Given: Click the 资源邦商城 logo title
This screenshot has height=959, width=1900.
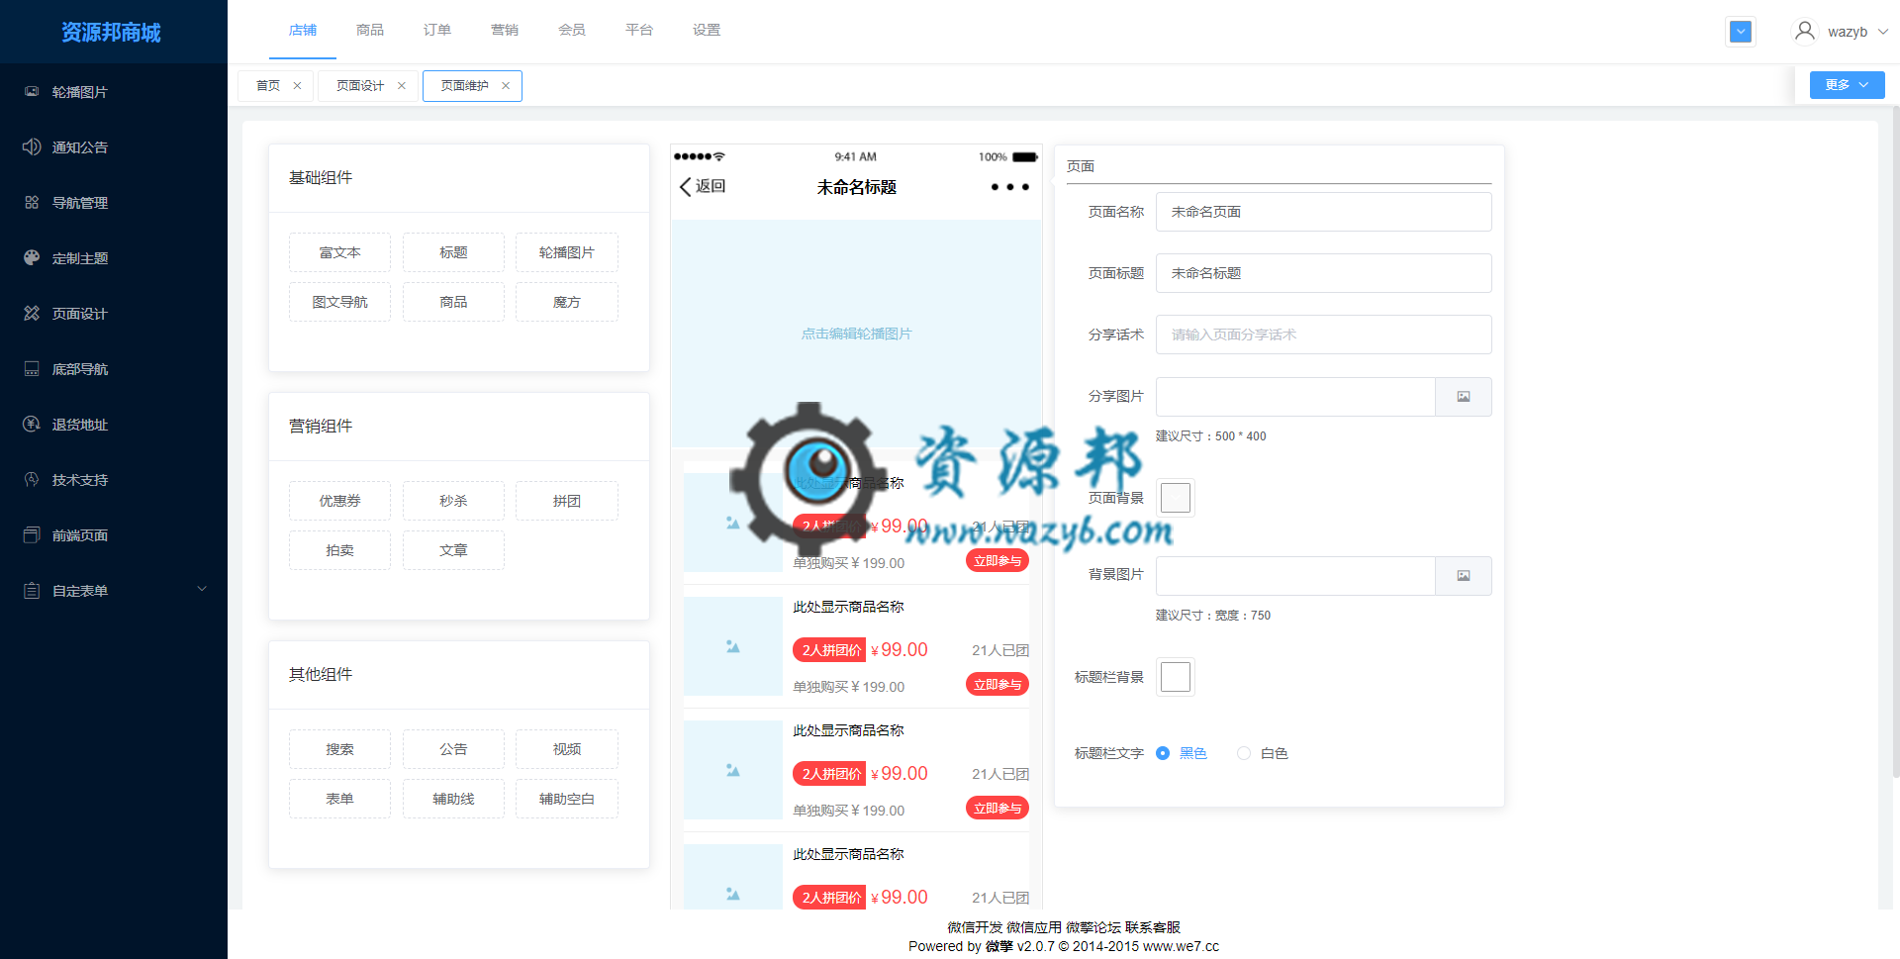Looking at the screenshot, I should (x=111, y=33).
